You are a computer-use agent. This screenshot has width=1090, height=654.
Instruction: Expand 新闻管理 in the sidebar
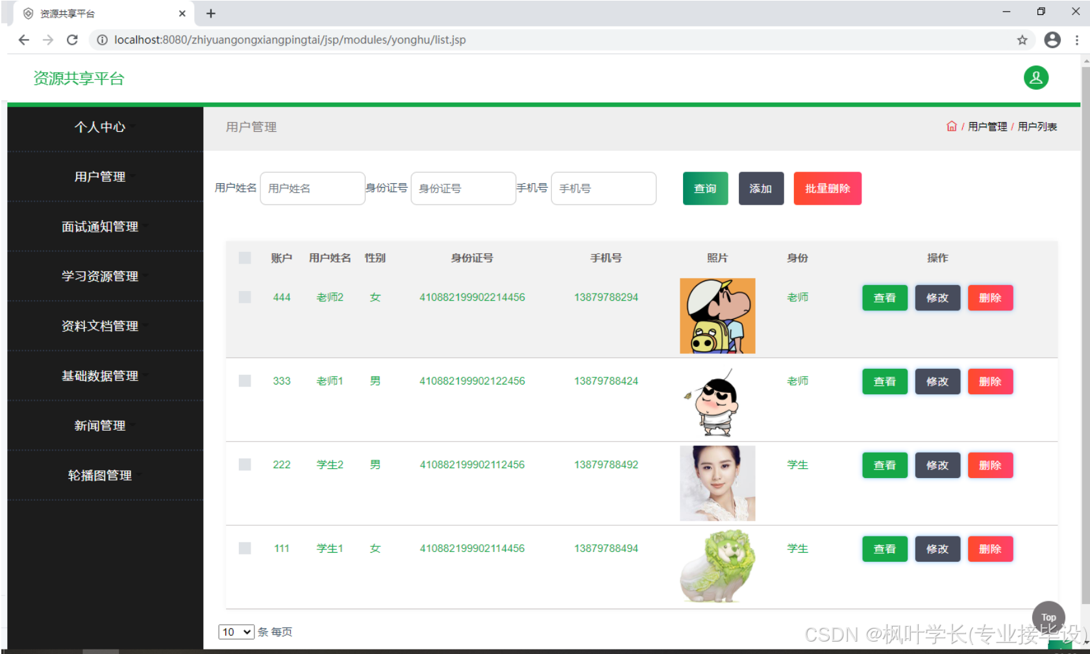tap(105, 425)
